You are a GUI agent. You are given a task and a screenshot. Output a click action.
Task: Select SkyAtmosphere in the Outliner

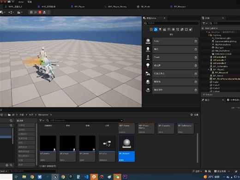click(x=222, y=45)
